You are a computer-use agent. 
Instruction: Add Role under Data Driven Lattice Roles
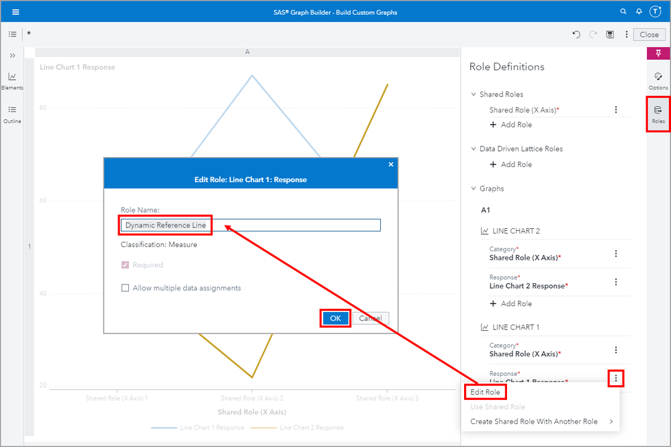point(510,164)
